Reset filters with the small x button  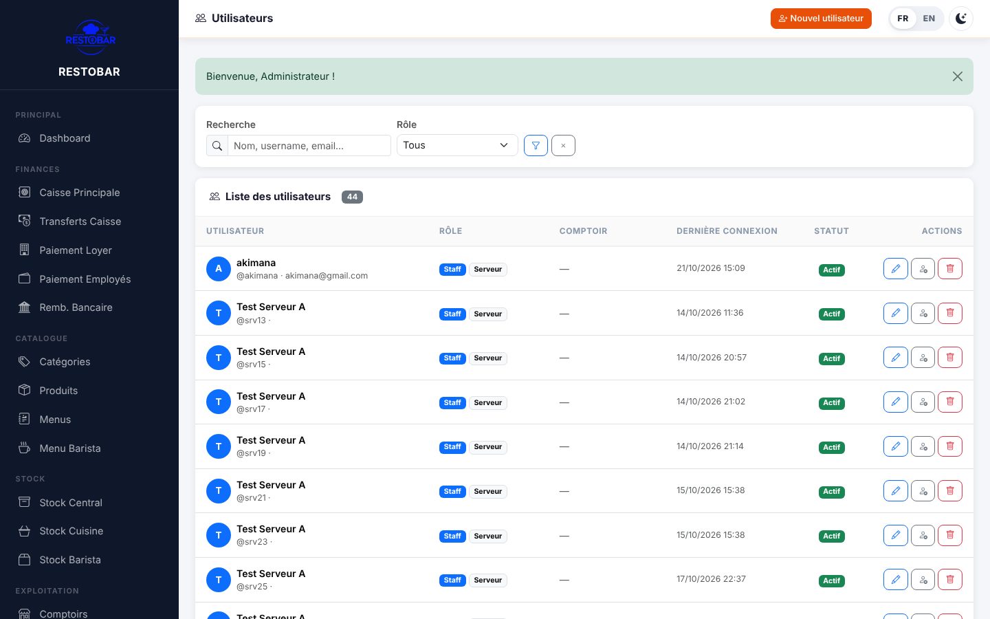coord(563,145)
